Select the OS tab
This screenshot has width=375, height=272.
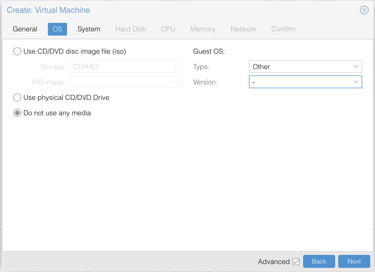[x=57, y=29]
